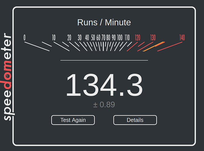Click the Speedometer logo
This screenshot has width=204, height=151.
tap(7, 77)
